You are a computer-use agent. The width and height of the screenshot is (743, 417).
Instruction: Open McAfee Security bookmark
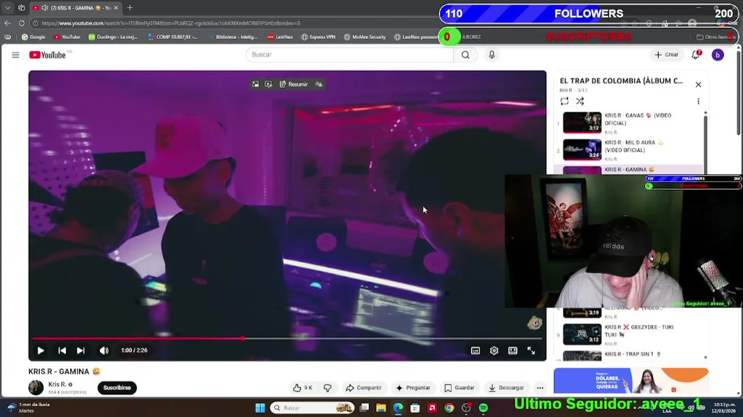[365, 37]
